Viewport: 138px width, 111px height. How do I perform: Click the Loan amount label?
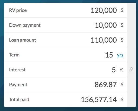pyautogui.click(x=23, y=40)
